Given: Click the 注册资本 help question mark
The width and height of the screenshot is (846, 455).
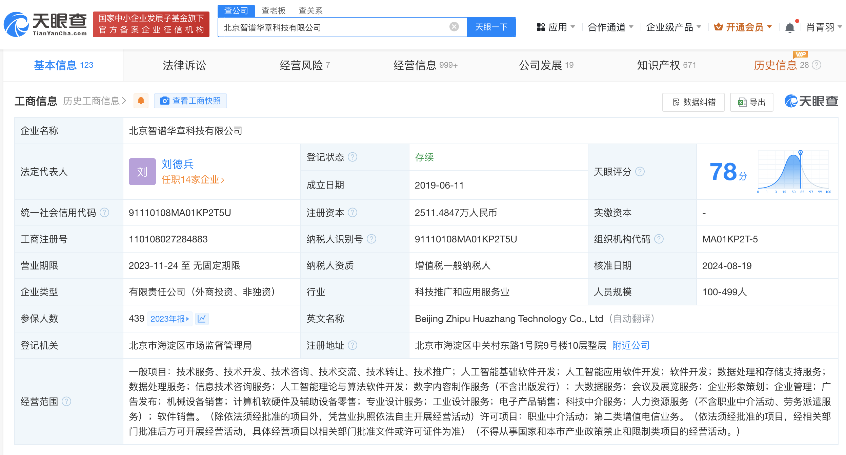Looking at the screenshot, I should tap(353, 213).
